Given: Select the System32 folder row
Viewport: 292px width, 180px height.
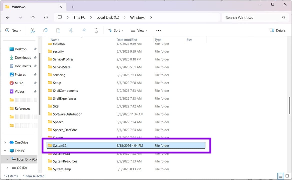Looking at the screenshot, I should click(126, 145).
